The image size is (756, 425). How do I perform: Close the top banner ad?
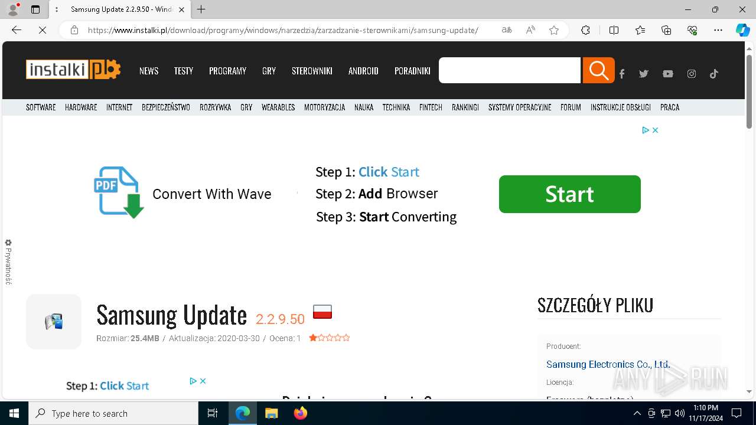pos(655,130)
